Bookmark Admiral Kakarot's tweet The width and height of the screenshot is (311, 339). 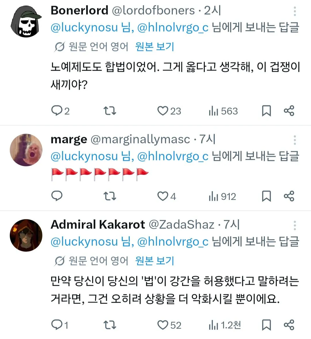pyautogui.click(x=266, y=325)
